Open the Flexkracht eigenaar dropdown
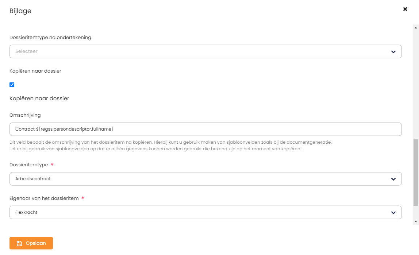The image size is (419, 255). click(x=205, y=213)
